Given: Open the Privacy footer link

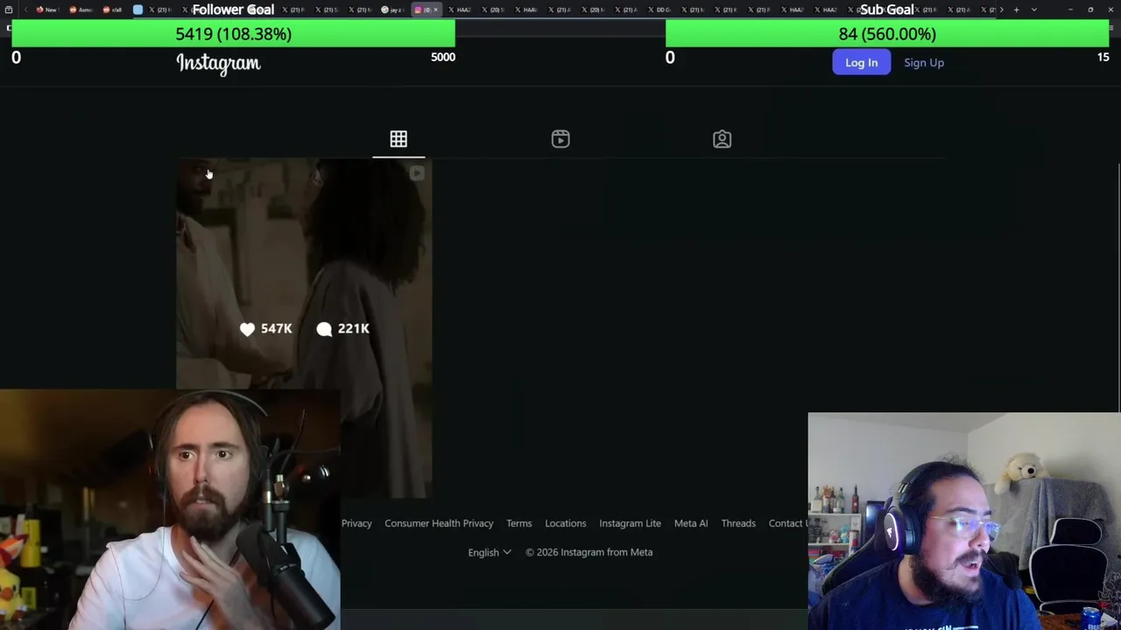Looking at the screenshot, I should point(356,523).
